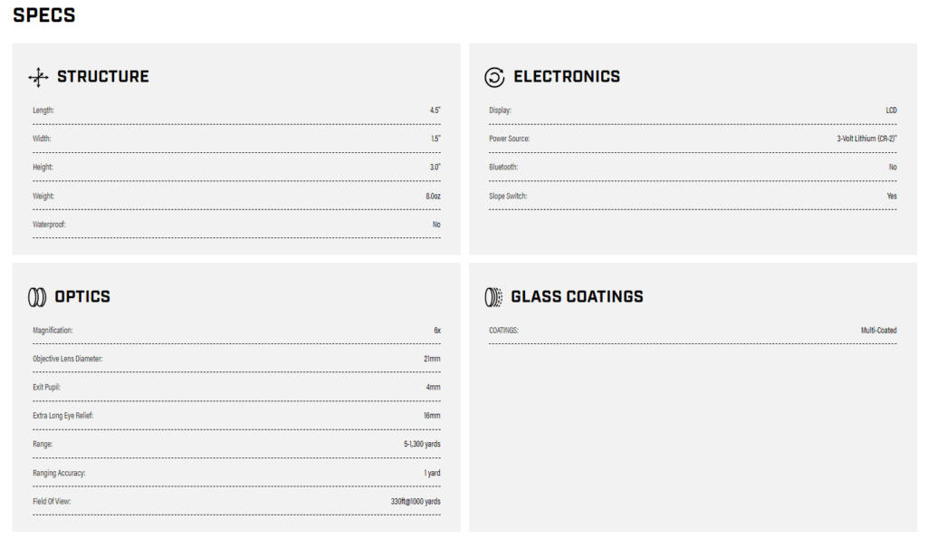Viewport: 927px width, 539px height.
Task: Click the Electronics circular icon
Action: click(494, 78)
